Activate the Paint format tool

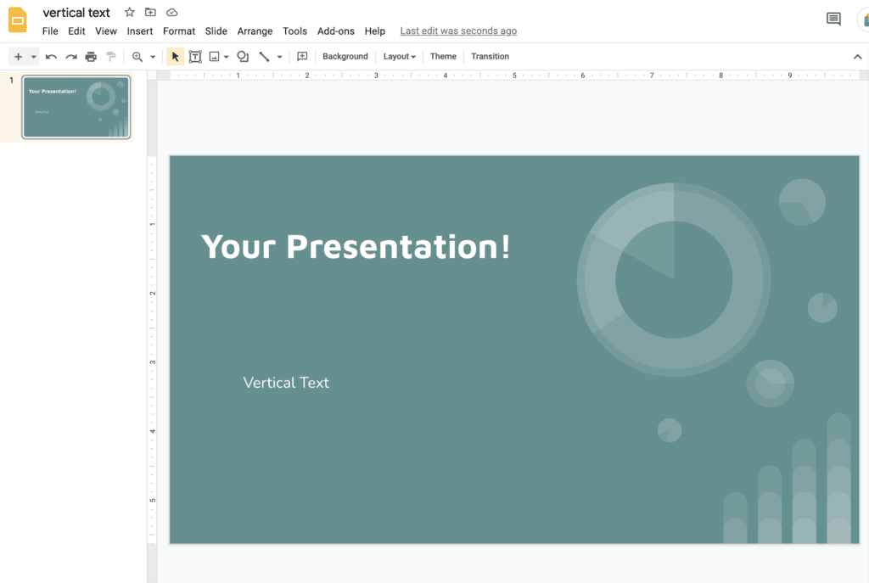[110, 56]
